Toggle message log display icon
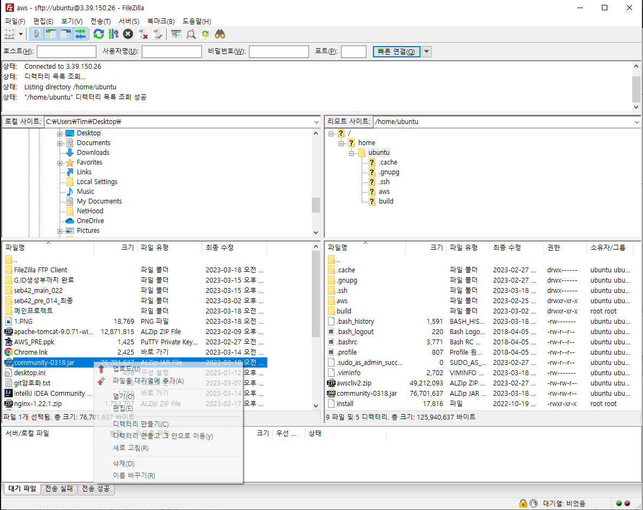643x510 pixels. tap(36, 34)
